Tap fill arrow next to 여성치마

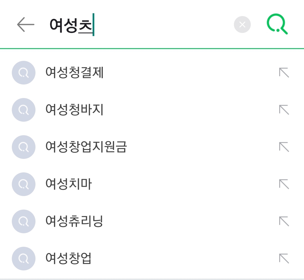(x=284, y=184)
